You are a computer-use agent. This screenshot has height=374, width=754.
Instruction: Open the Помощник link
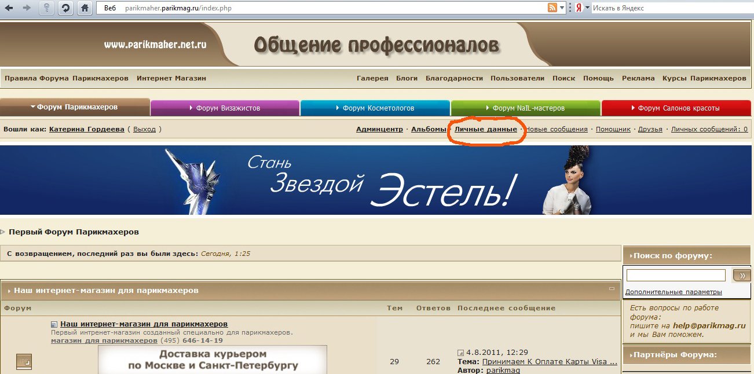coord(613,129)
